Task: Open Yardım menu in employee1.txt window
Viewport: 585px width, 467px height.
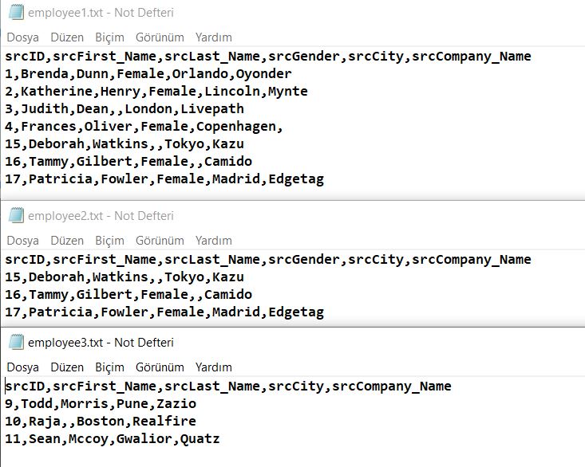Action: (x=214, y=37)
